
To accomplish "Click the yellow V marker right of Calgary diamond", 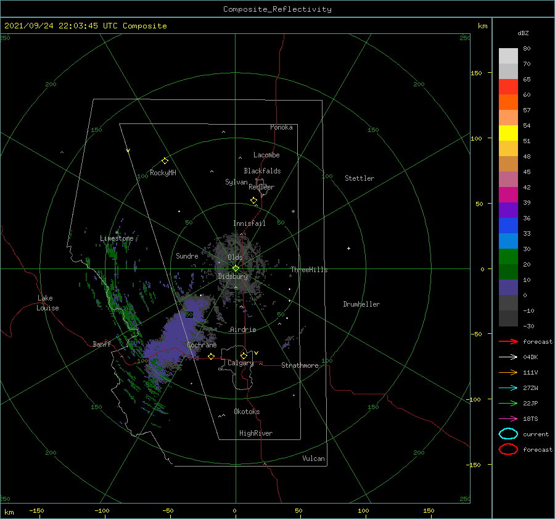I will point(256,353).
